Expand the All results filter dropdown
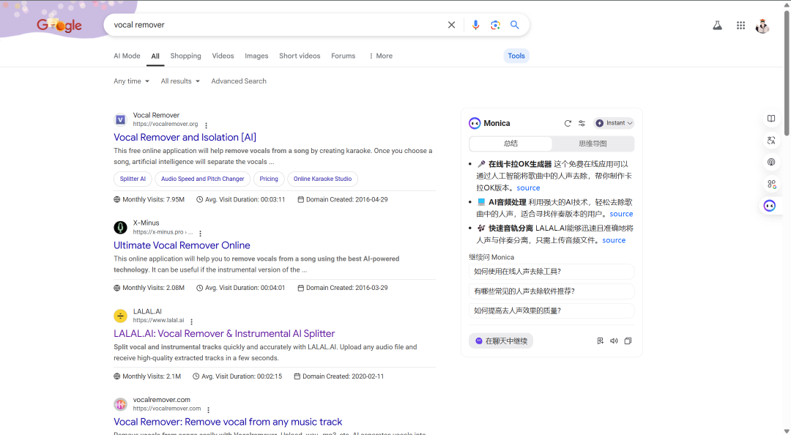The height and width of the screenshot is (435, 791). (x=180, y=81)
